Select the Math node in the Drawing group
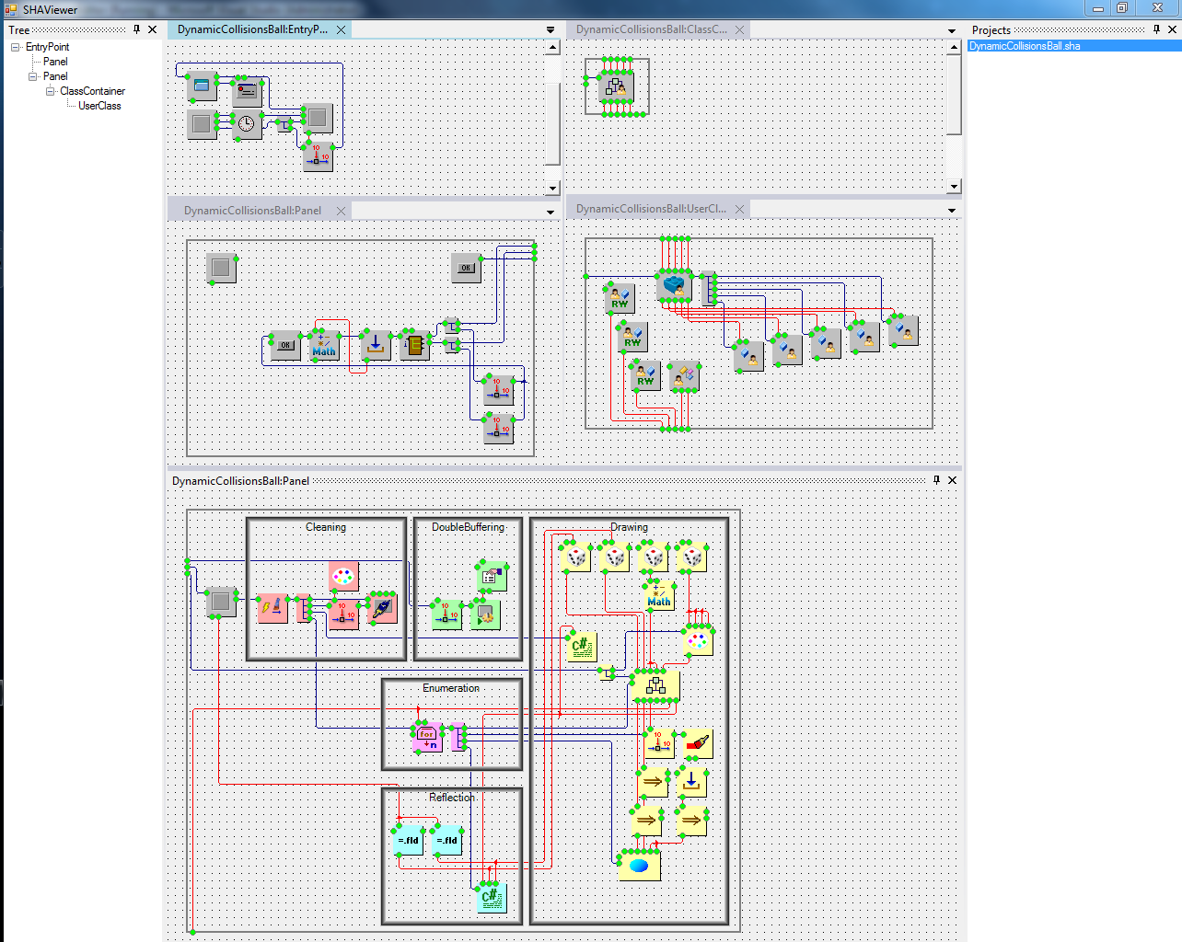Image resolution: width=1182 pixels, height=942 pixels. click(659, 596)
